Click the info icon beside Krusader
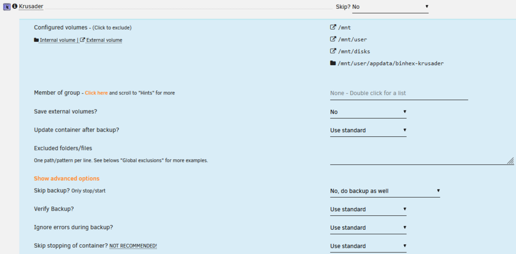 point(15,6)
